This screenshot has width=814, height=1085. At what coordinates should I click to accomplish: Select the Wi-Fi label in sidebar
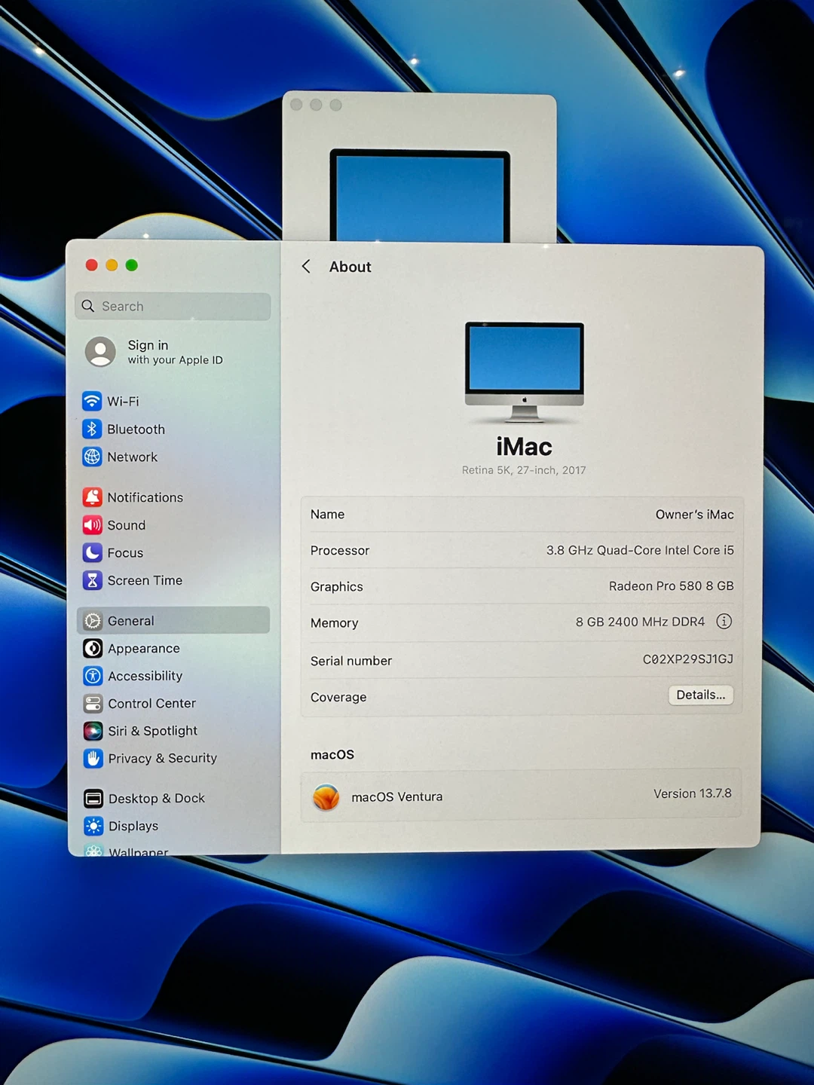123,402
